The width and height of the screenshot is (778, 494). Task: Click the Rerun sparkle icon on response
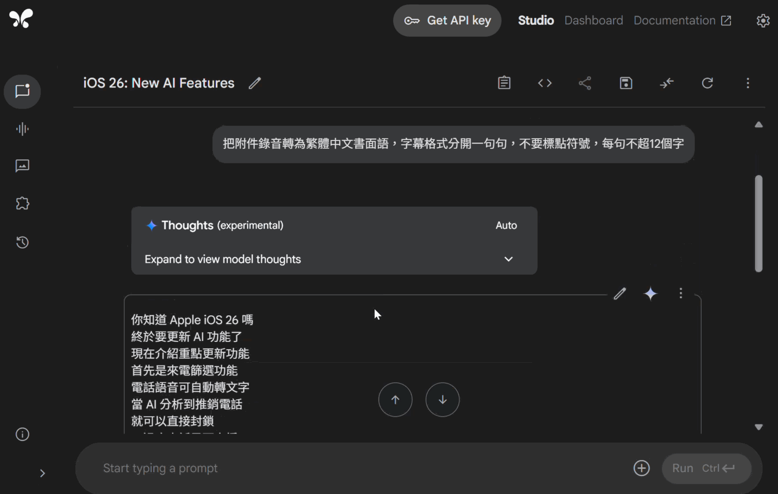click(651, 293)
